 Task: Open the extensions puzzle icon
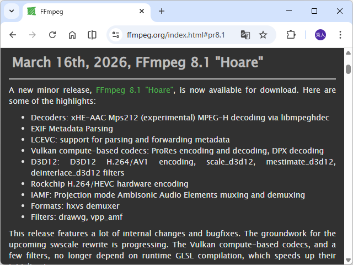[x=291, y=35]
